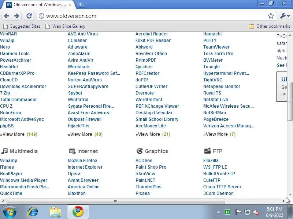View More office programs (21)
The height and width of the screenshot is (219, 293).
(153, 134)
